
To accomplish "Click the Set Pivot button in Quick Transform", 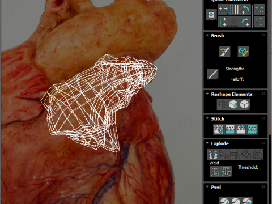I will (x=211, y=15).
